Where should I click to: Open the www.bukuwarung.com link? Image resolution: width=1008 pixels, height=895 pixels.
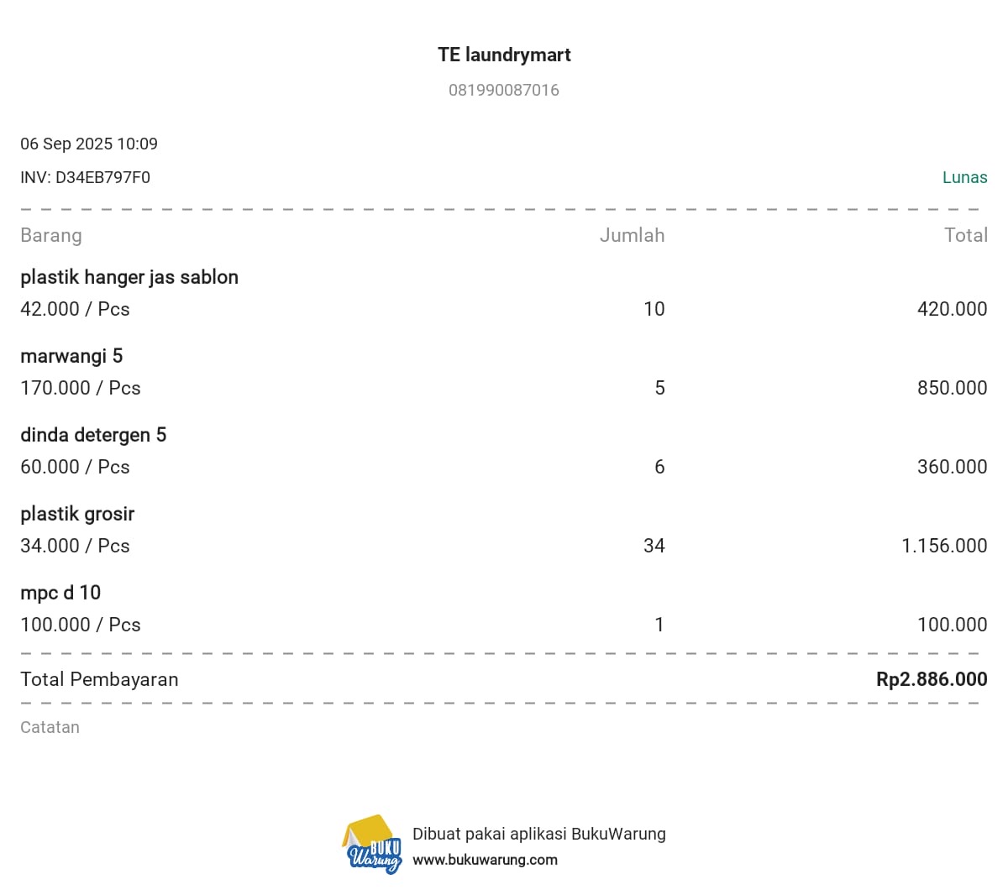click(485, 860)
